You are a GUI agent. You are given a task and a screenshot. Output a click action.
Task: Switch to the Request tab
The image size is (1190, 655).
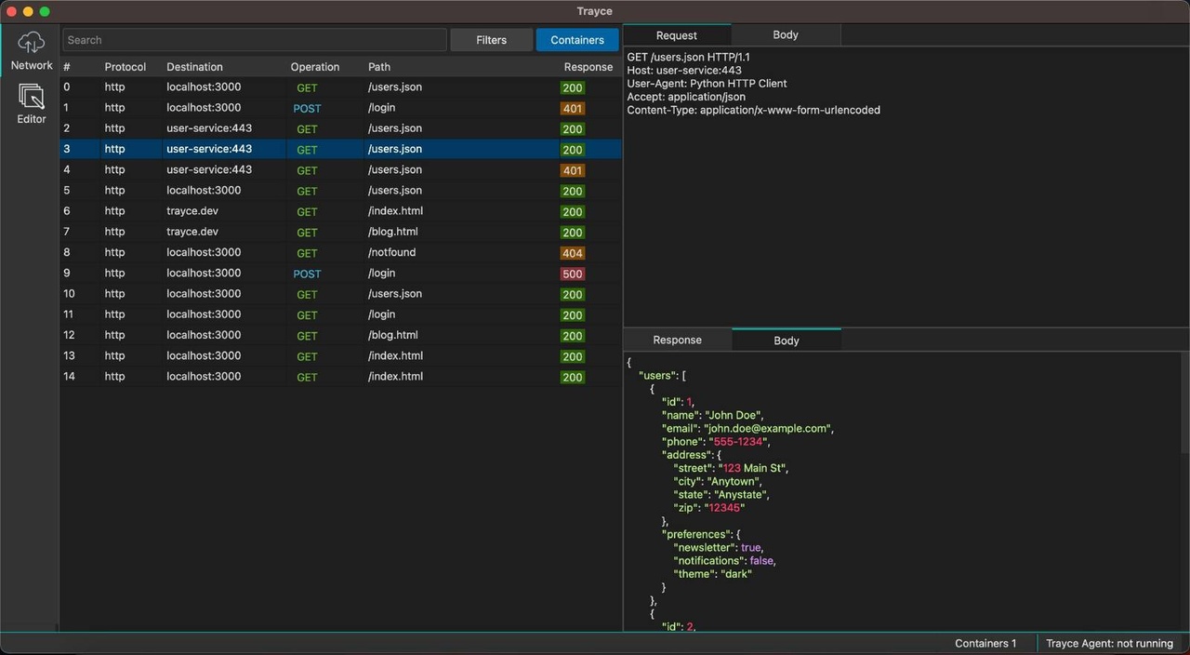click(x=676, y=35)
